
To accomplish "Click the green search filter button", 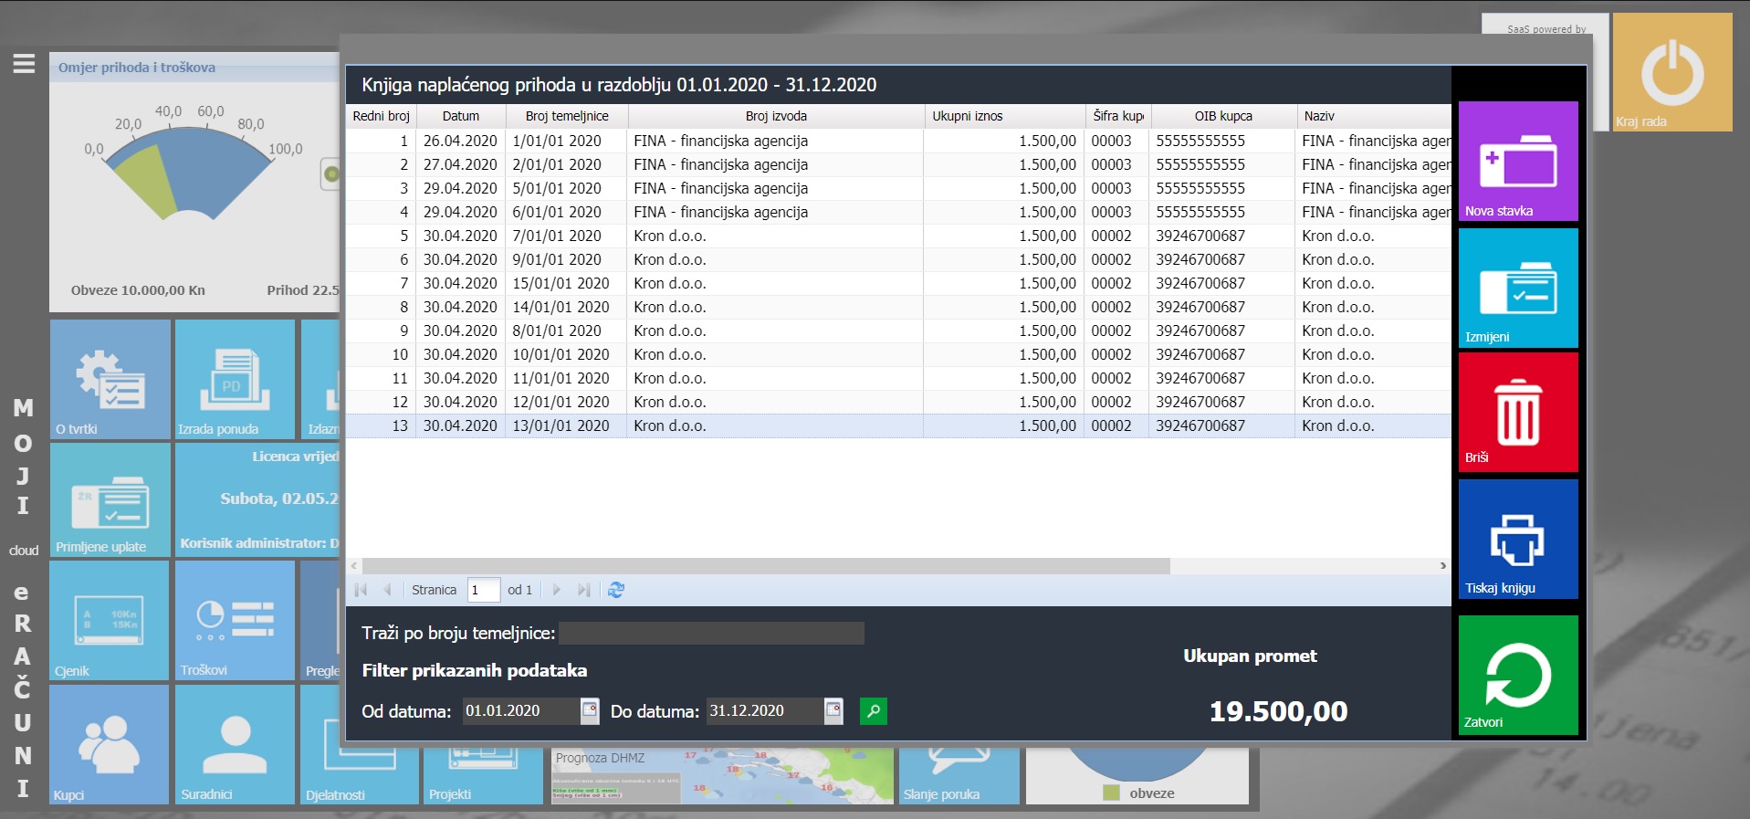I will tap(874, 710).
